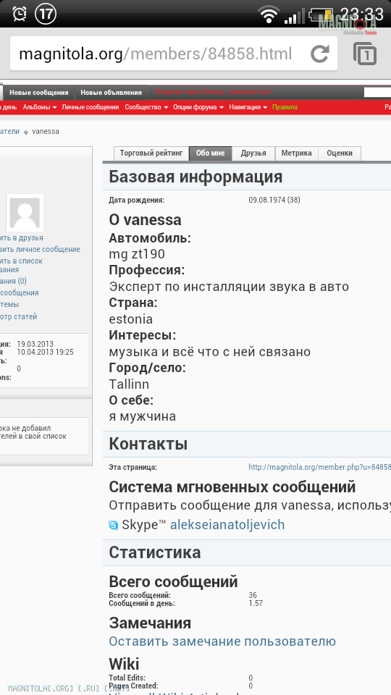Tap the notification counter icon showing 17
This screenshot has height=695, width=391.
coord(46,14)
